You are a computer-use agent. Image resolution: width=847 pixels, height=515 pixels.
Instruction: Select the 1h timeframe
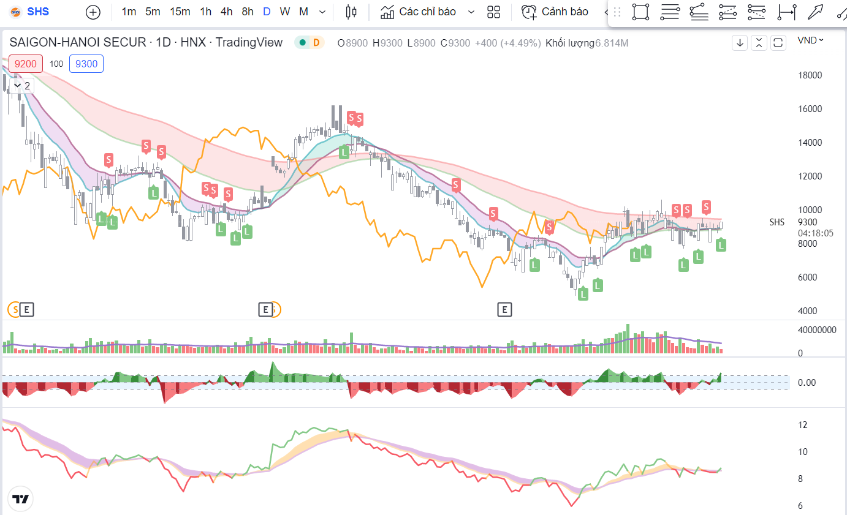point(206,12)
